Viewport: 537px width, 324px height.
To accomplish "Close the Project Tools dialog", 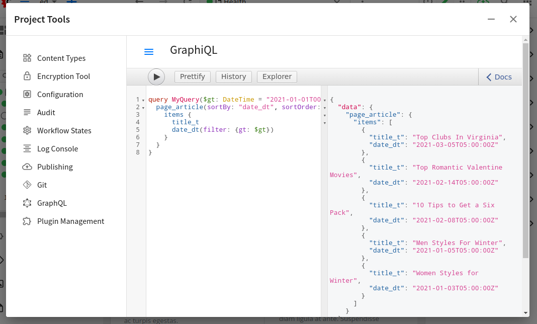I will 513,19.
